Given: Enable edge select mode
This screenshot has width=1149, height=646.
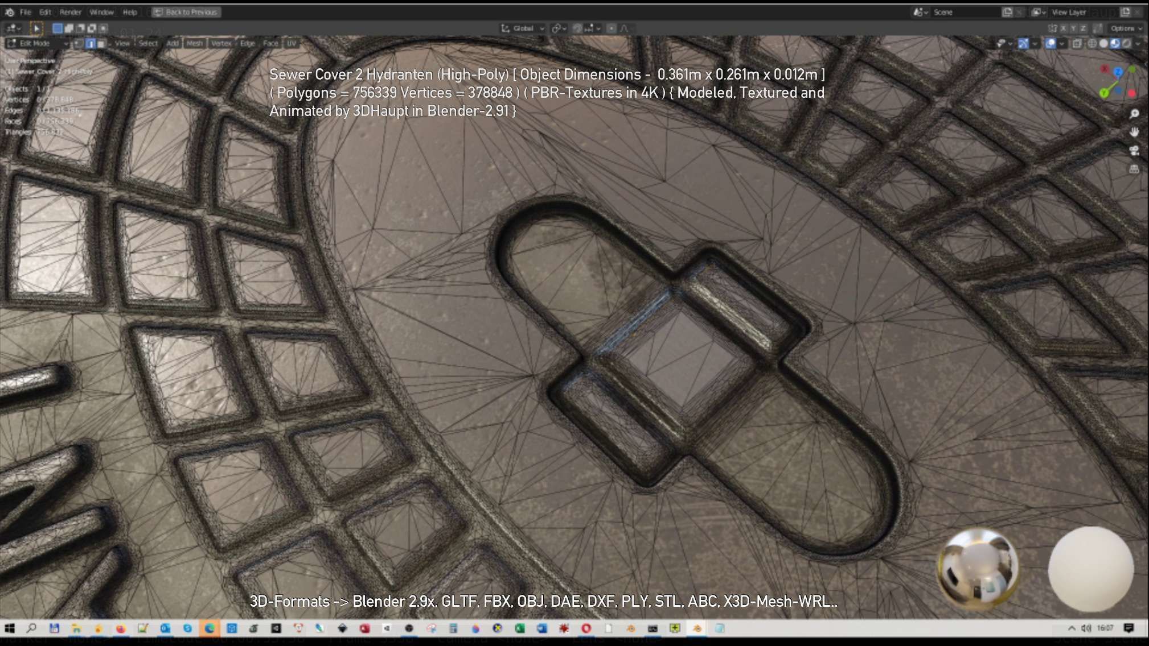Looking at the screenshot, I should tap(90, 43).
